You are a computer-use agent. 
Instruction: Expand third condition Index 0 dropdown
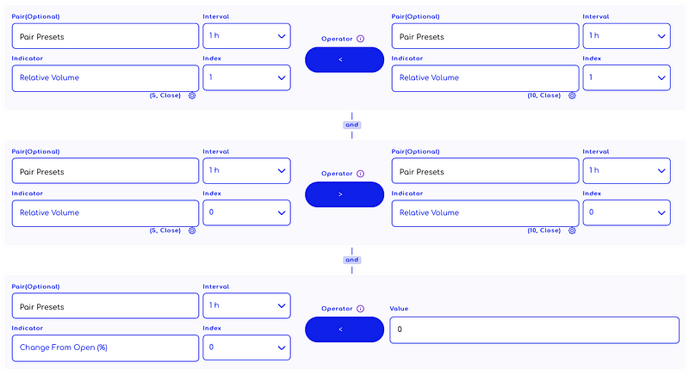tap(246, 347)
